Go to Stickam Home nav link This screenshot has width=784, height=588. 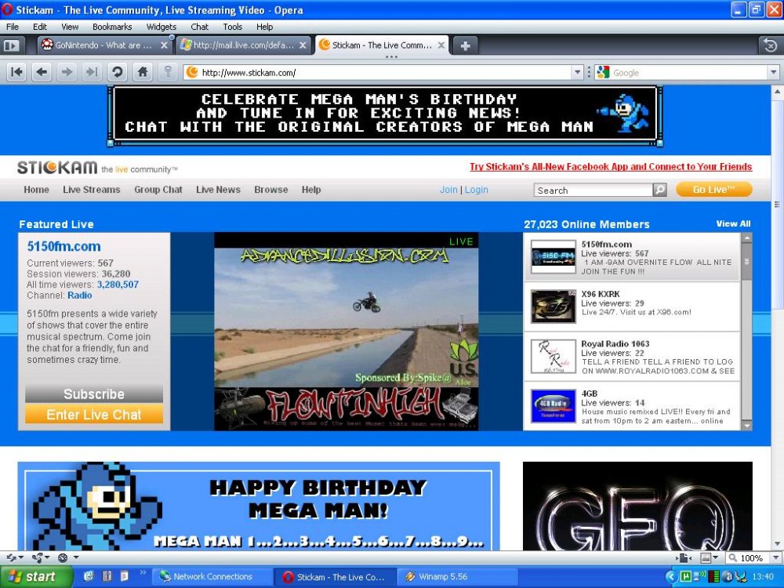click(x=37, y=190)
